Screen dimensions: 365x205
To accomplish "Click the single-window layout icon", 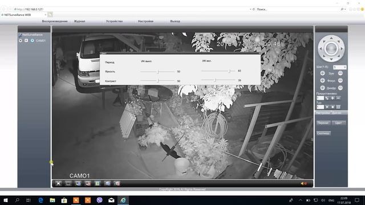I will 68,183.
